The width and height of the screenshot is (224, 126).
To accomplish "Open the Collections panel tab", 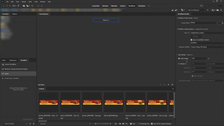I will pos(13,60).
